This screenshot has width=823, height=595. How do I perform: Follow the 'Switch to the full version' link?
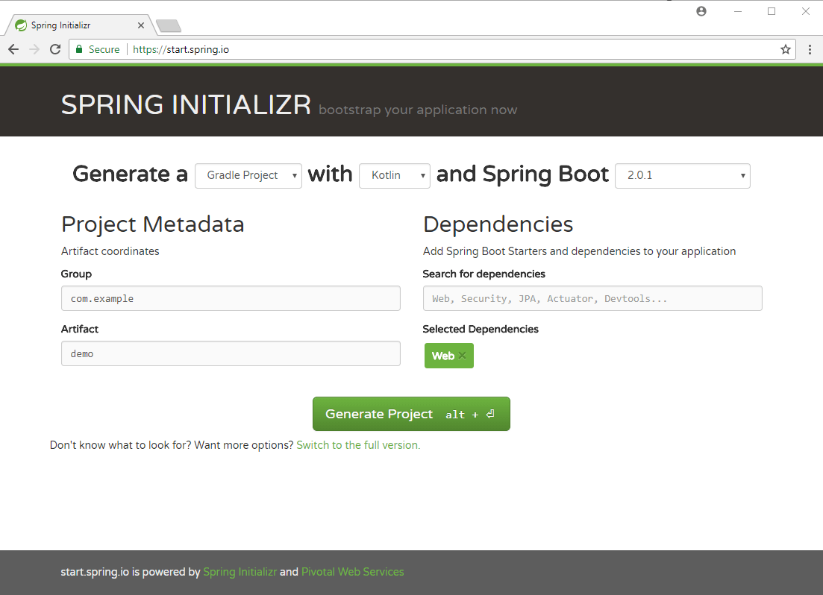point(358,445)
